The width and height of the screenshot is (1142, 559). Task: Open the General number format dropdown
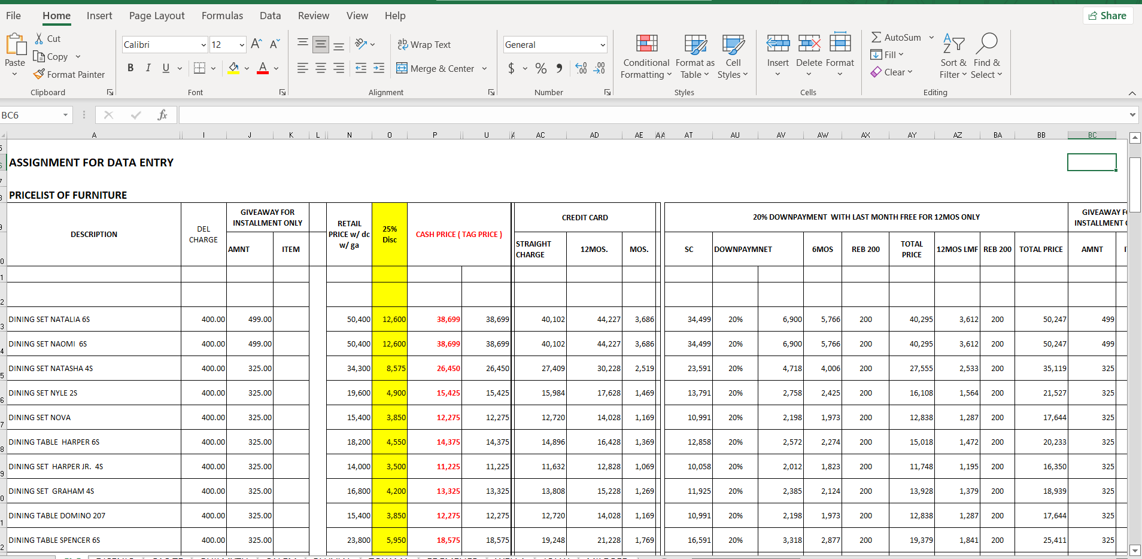[603, 45]
